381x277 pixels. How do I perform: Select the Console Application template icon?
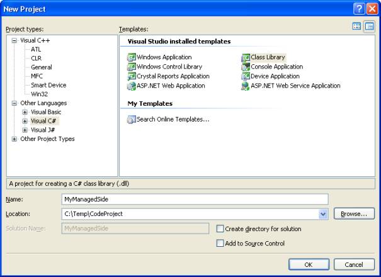tap(246, 67)
